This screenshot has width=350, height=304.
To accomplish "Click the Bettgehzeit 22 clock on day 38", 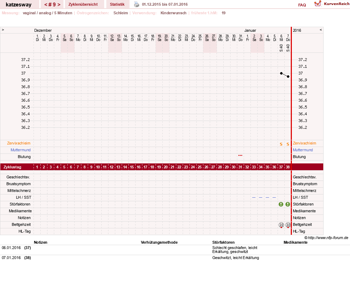I will click(288, 225).
